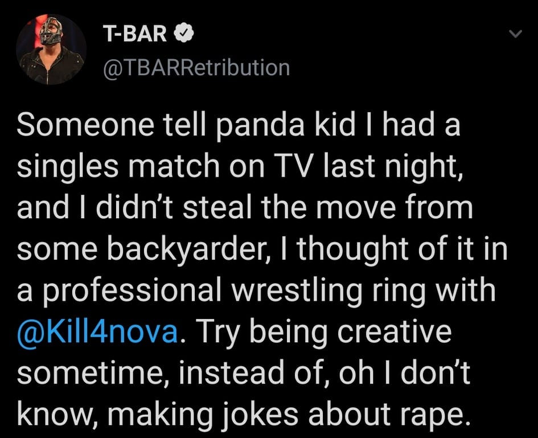Click the final line beginning 'know, making jokes'
The height and width of the screenshot is (438, 538).
[x=243, y=415]
